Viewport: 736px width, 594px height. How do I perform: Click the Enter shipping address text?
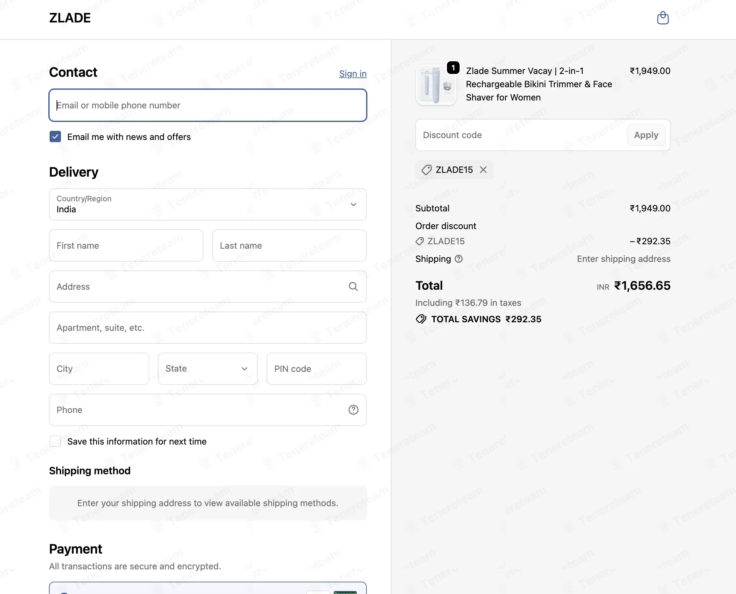[624, 259]
